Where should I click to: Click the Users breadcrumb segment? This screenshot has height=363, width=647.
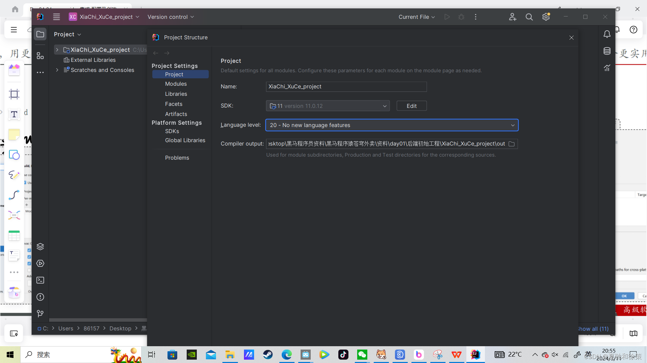pos(65,328)
